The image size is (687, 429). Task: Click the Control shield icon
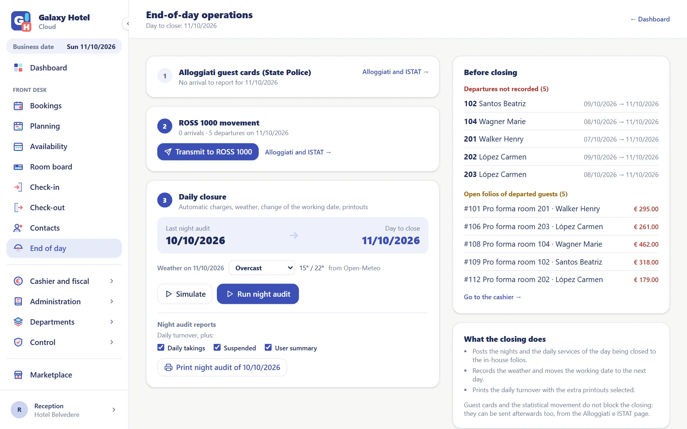pyautogui.click(x=18, y=342)
